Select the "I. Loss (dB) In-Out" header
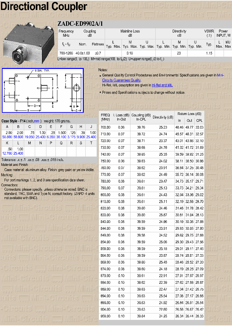Viewport: 232px width, 326px height. click(x=121, y=117)
